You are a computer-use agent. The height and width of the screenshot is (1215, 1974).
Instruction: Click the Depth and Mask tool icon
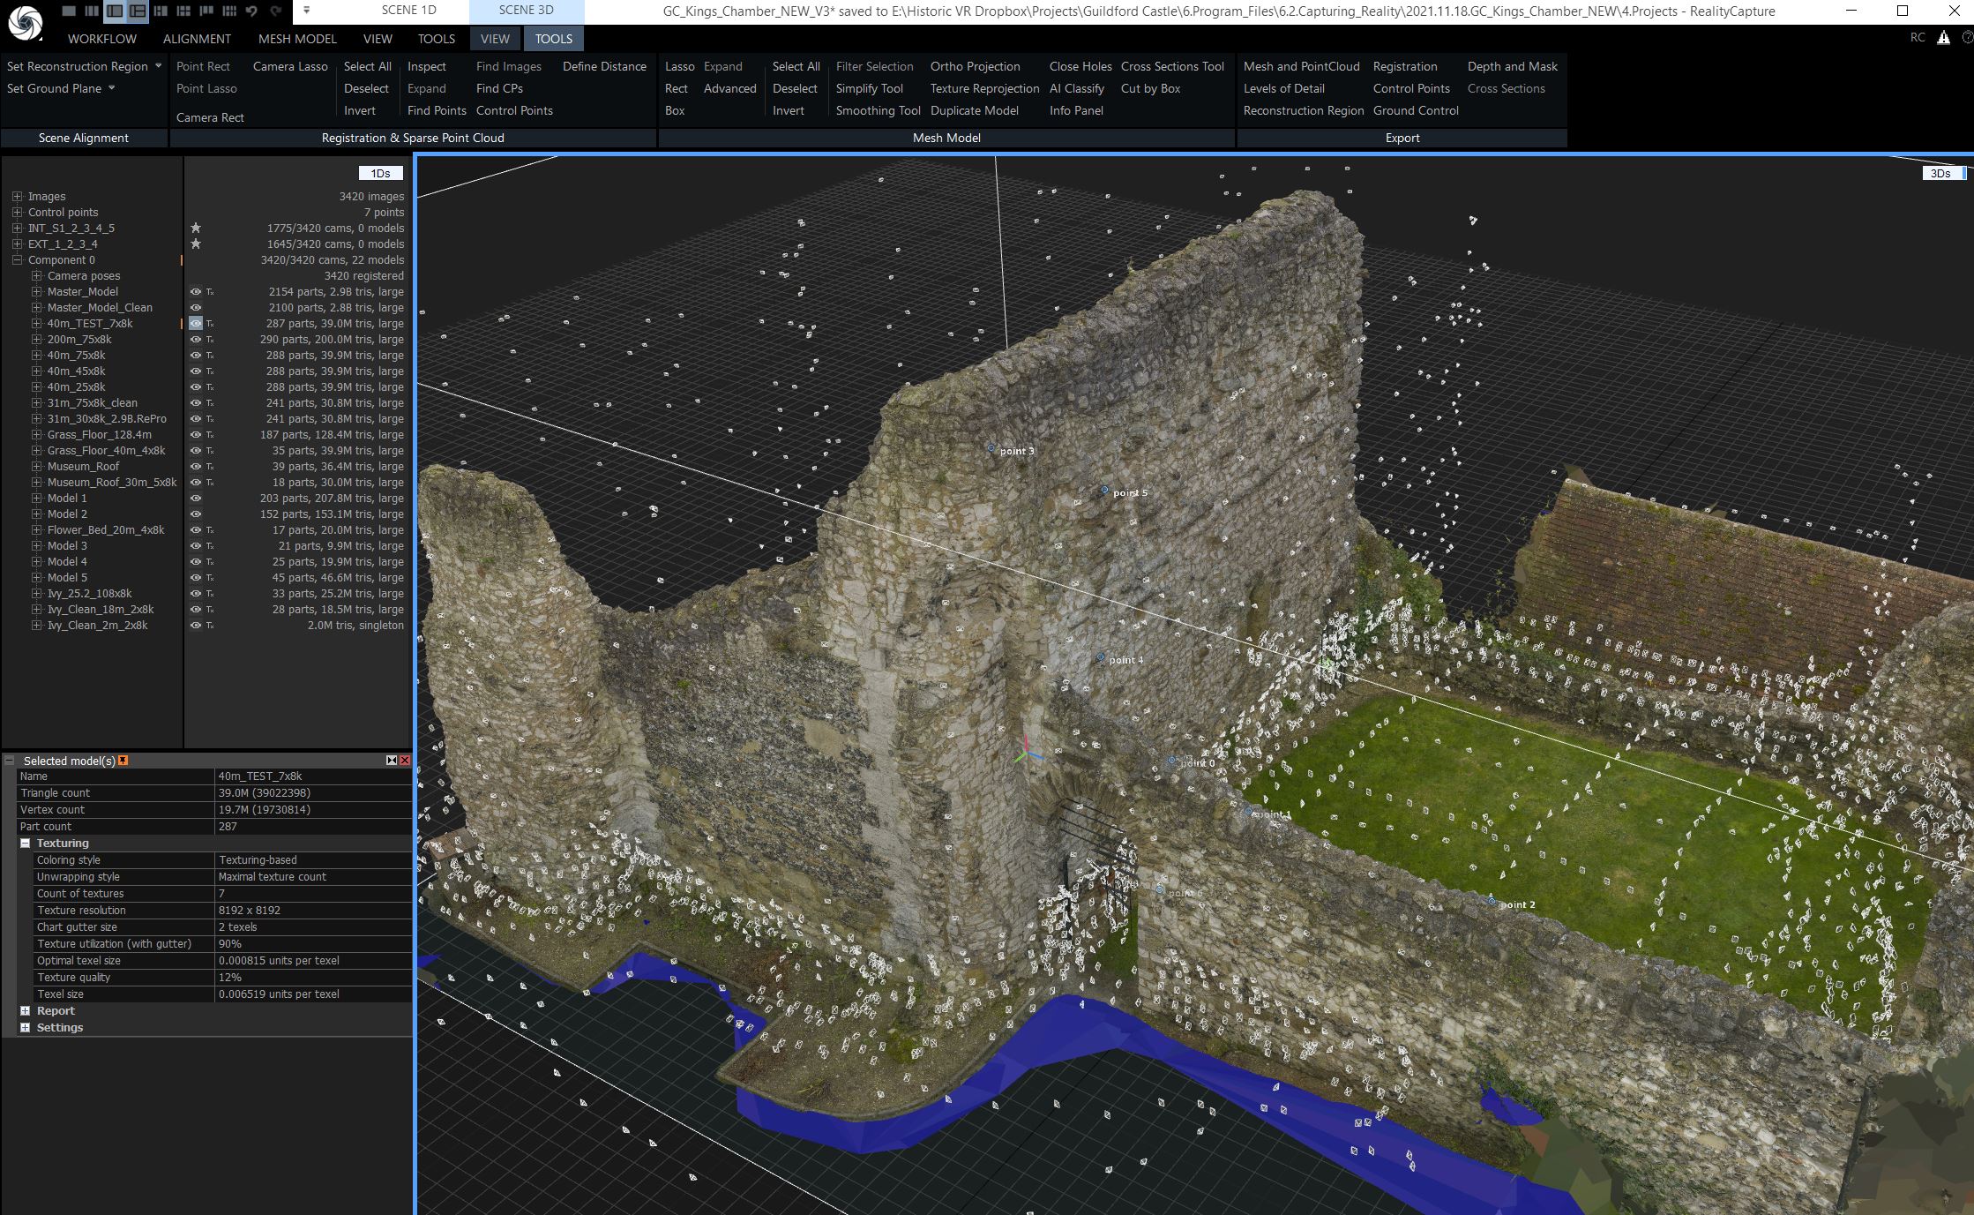[1513, 65]
